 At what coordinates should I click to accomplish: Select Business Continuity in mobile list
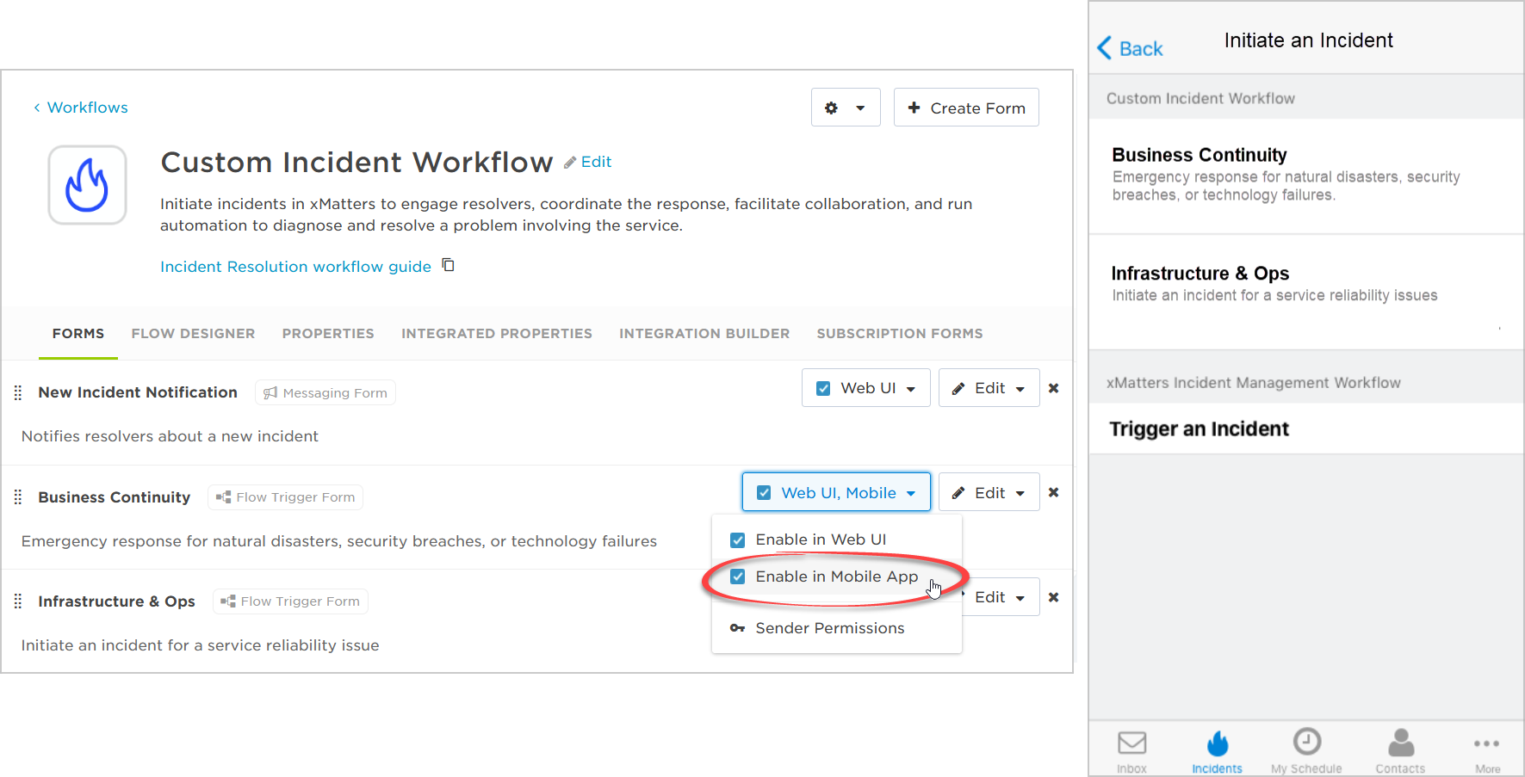[x=1305, y=176]
